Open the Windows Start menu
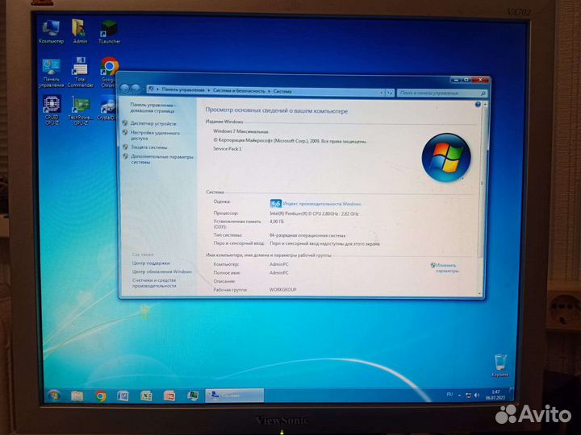This screenshot has width=581, height=435. [54, 396]
